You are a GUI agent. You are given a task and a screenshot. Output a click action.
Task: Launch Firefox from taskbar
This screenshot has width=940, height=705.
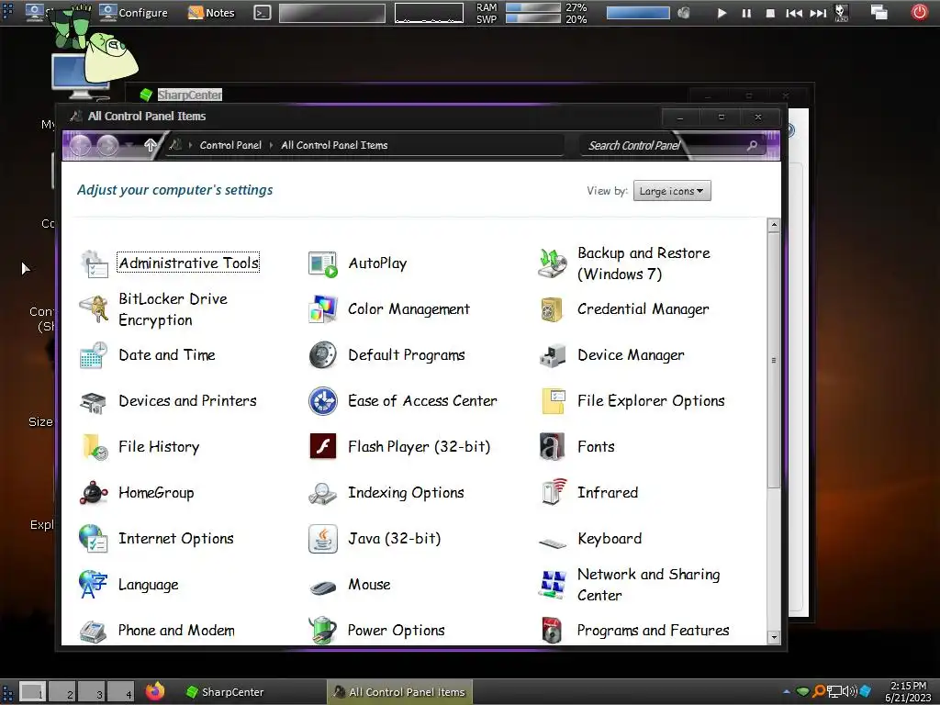point(155,691)
